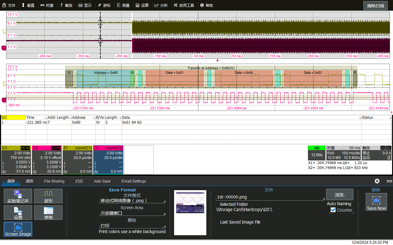
Task: Select the Table (表格) save icon
Action: (48, 213)
